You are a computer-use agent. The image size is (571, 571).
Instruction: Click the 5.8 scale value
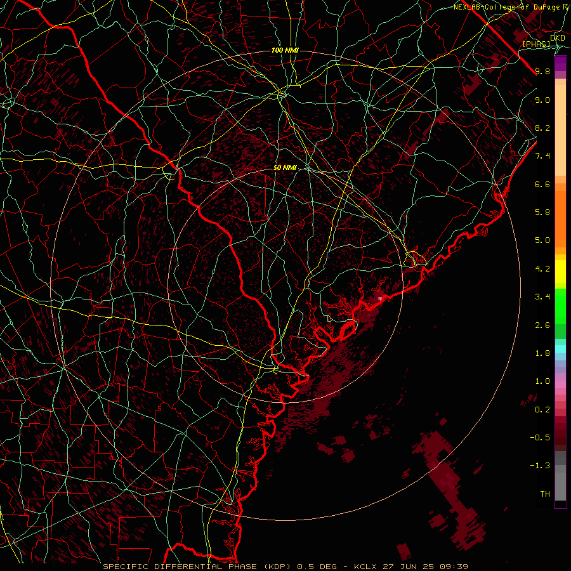tap(542, 213)
